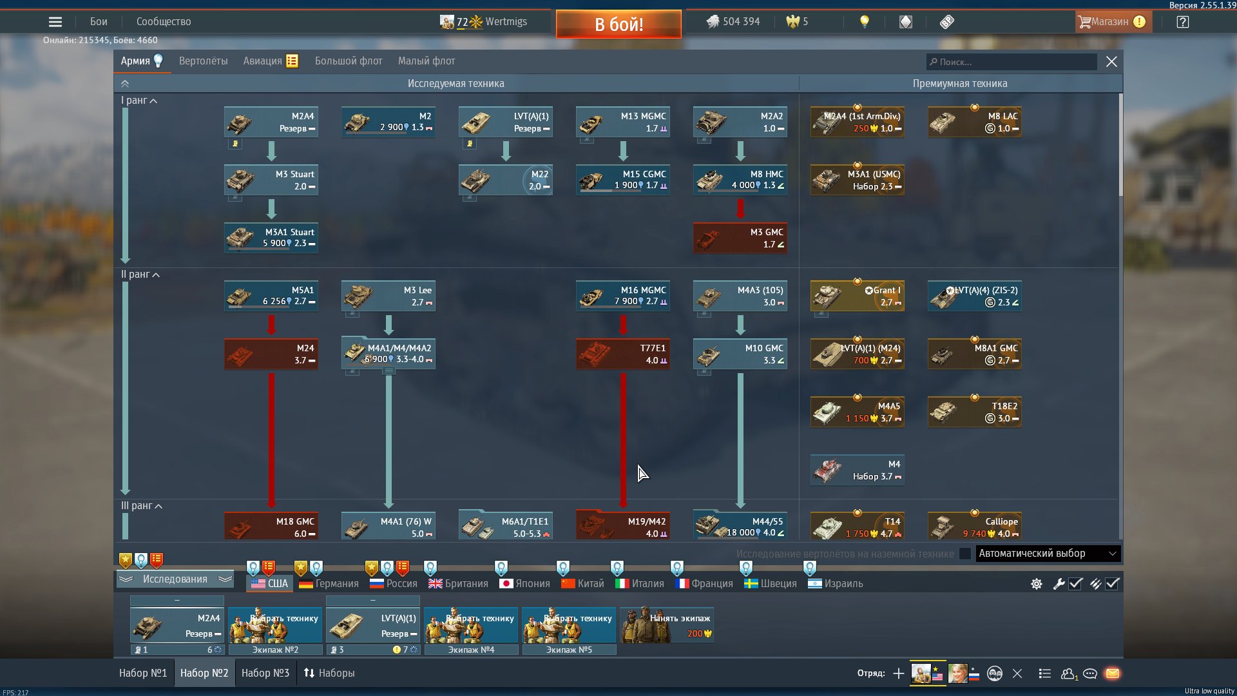The width and height of the screenshot is (1237, 696).
Task: Open the help question mark icon
Action: 1182,22
